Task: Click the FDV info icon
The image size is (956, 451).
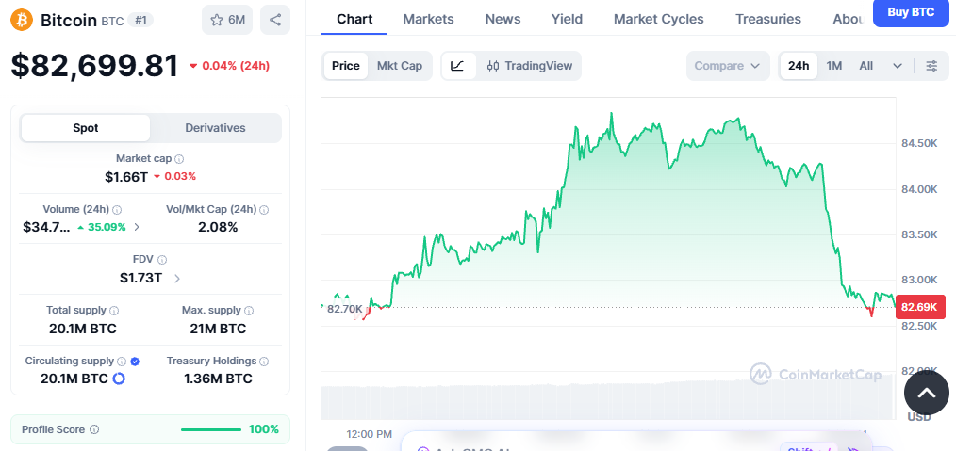Action: pyautogui.click(x=161, y=260)
